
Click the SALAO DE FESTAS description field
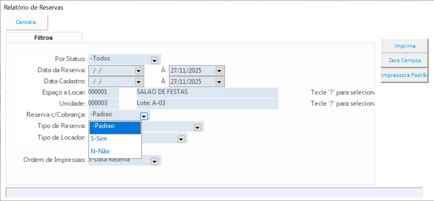click(207, 92)
